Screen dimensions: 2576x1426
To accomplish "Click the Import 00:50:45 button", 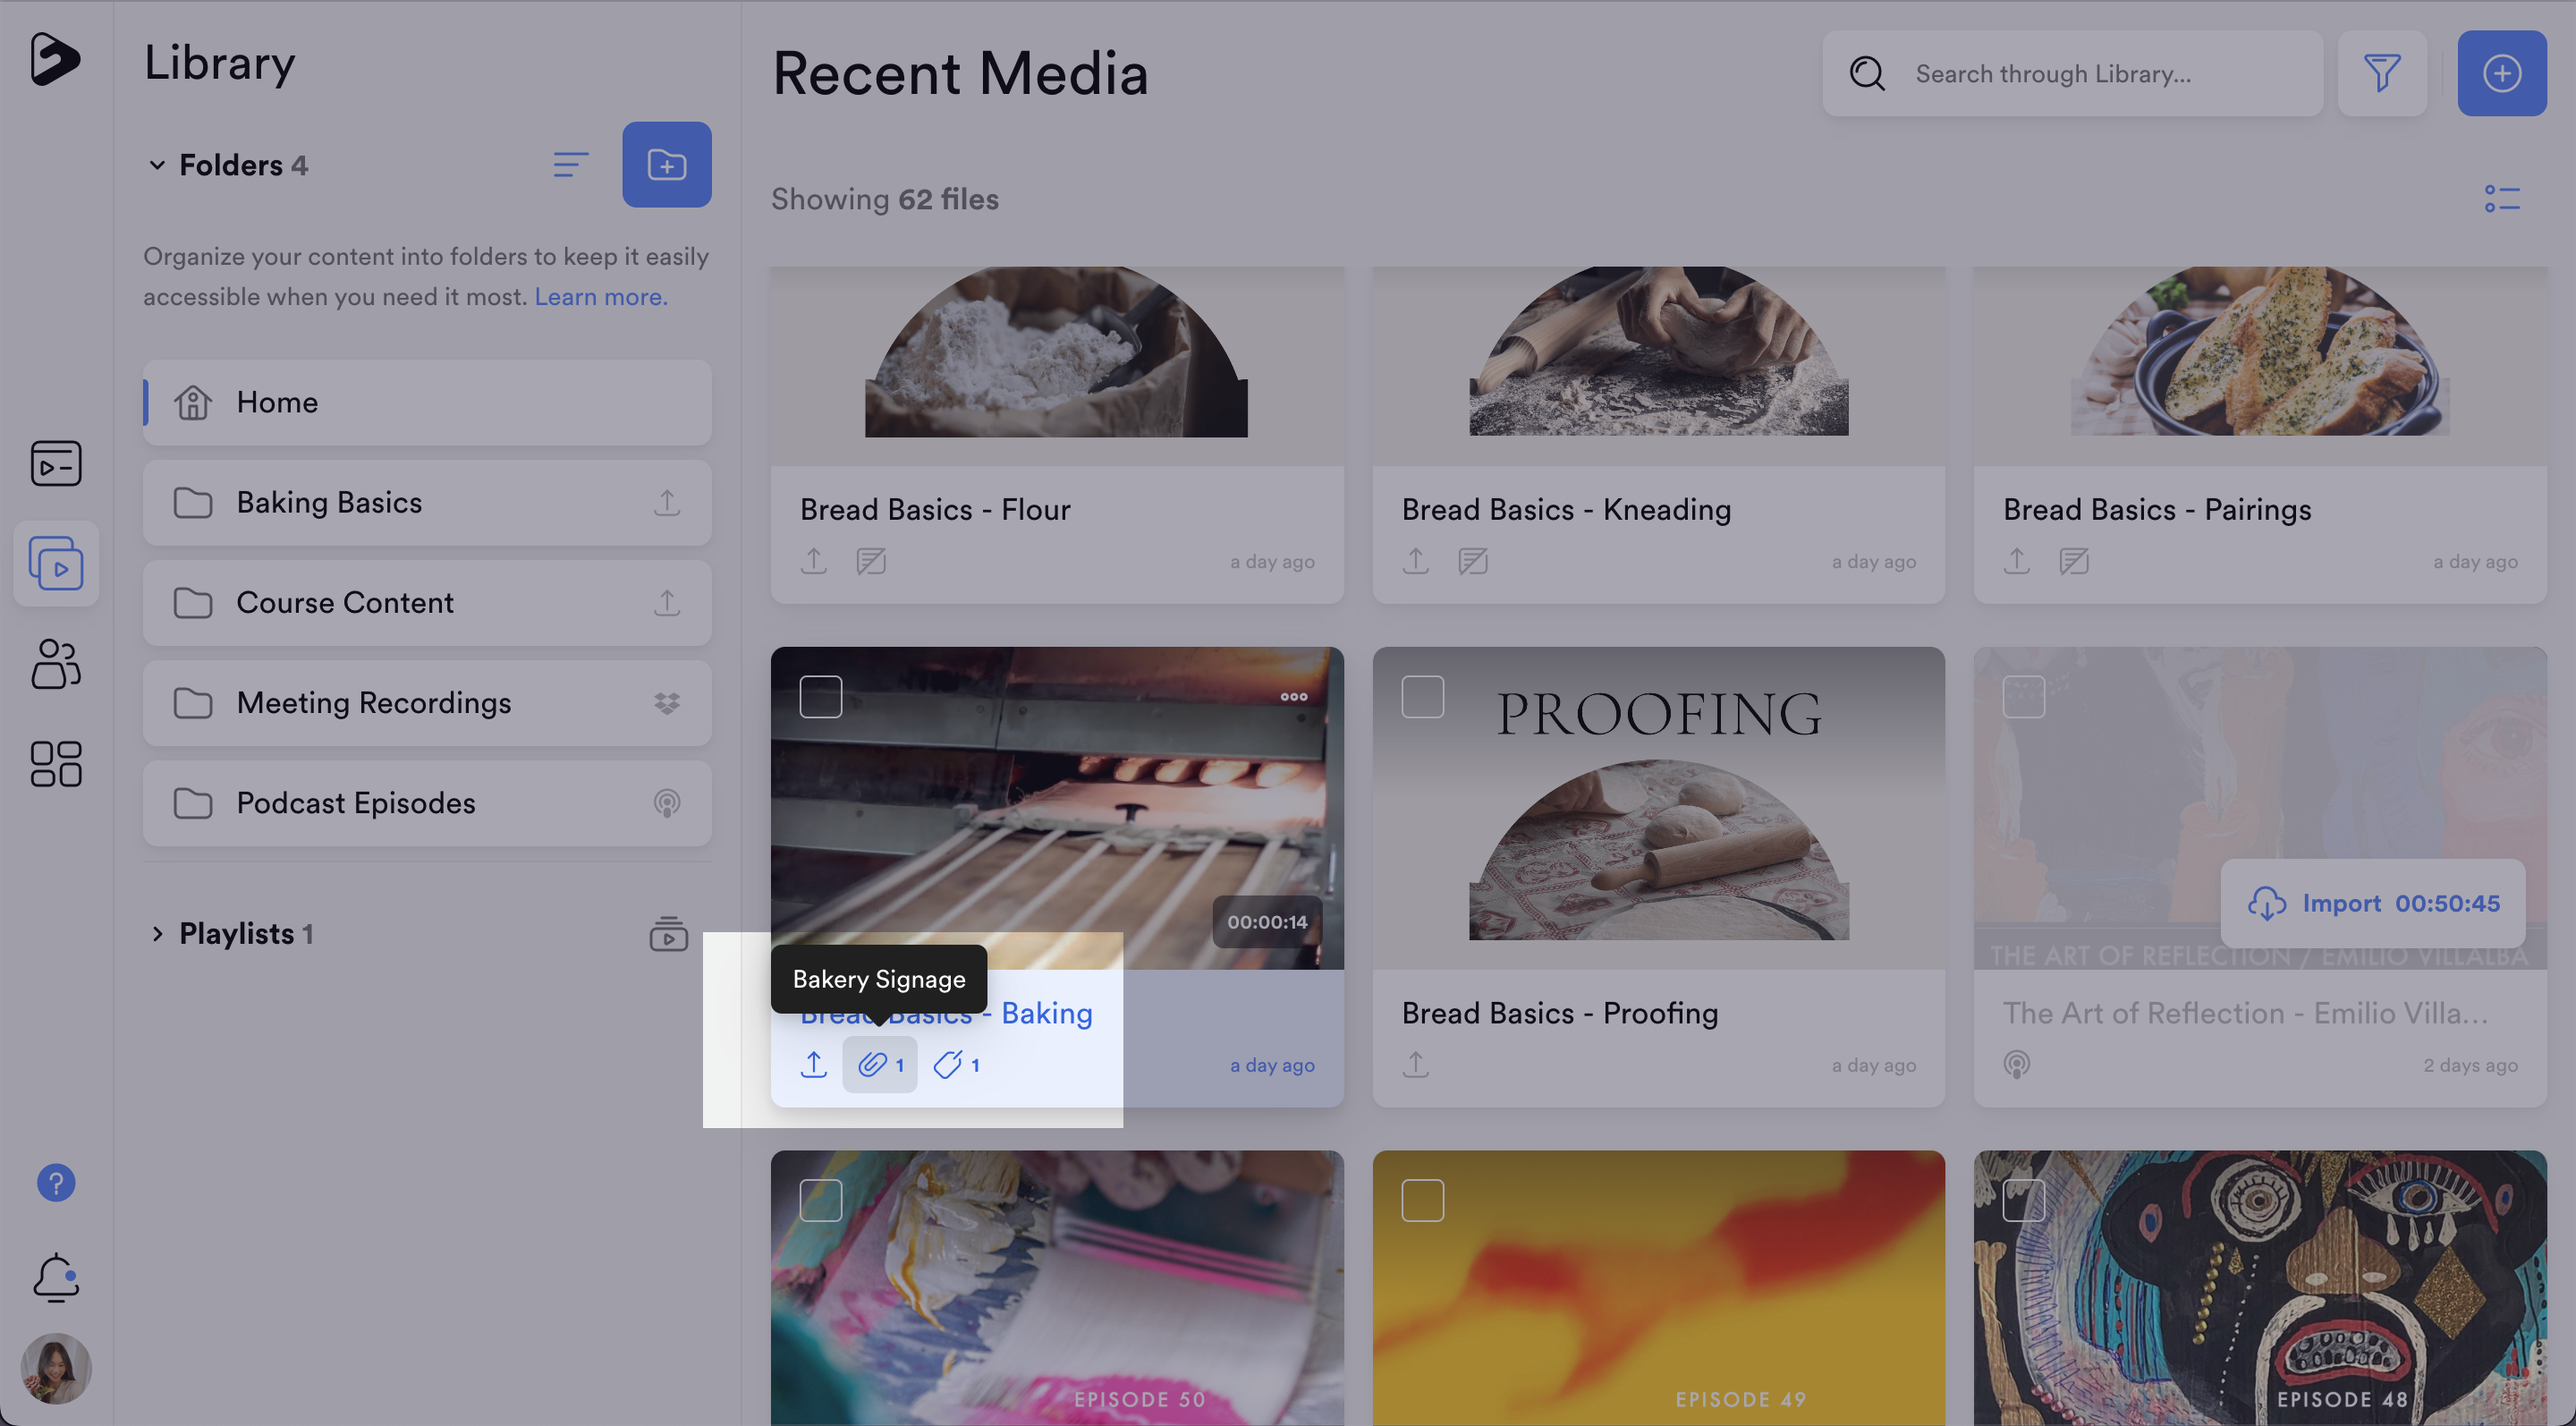I will click(2372, 903).
